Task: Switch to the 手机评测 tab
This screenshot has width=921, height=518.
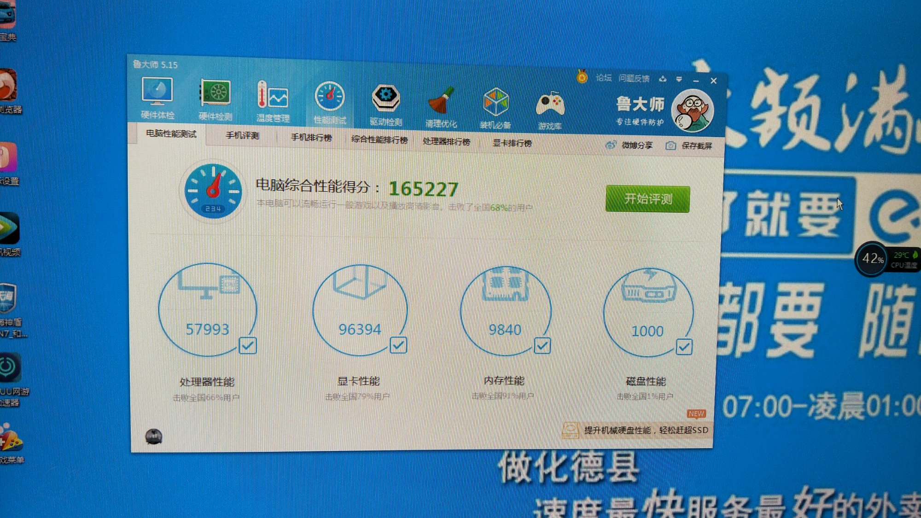Action: pos(242,135)
